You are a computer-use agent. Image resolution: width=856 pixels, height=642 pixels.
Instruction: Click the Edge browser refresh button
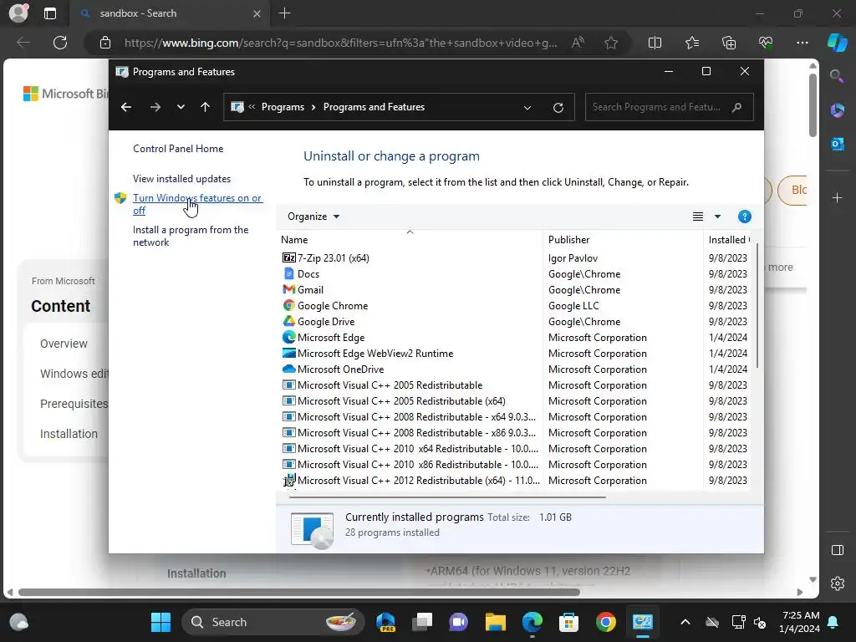60,43
